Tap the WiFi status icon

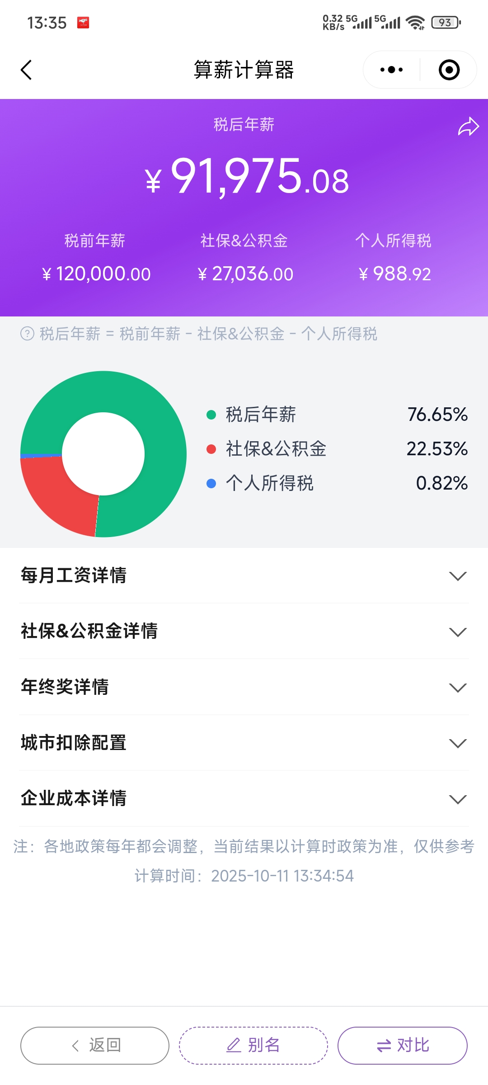coord(415,22)
